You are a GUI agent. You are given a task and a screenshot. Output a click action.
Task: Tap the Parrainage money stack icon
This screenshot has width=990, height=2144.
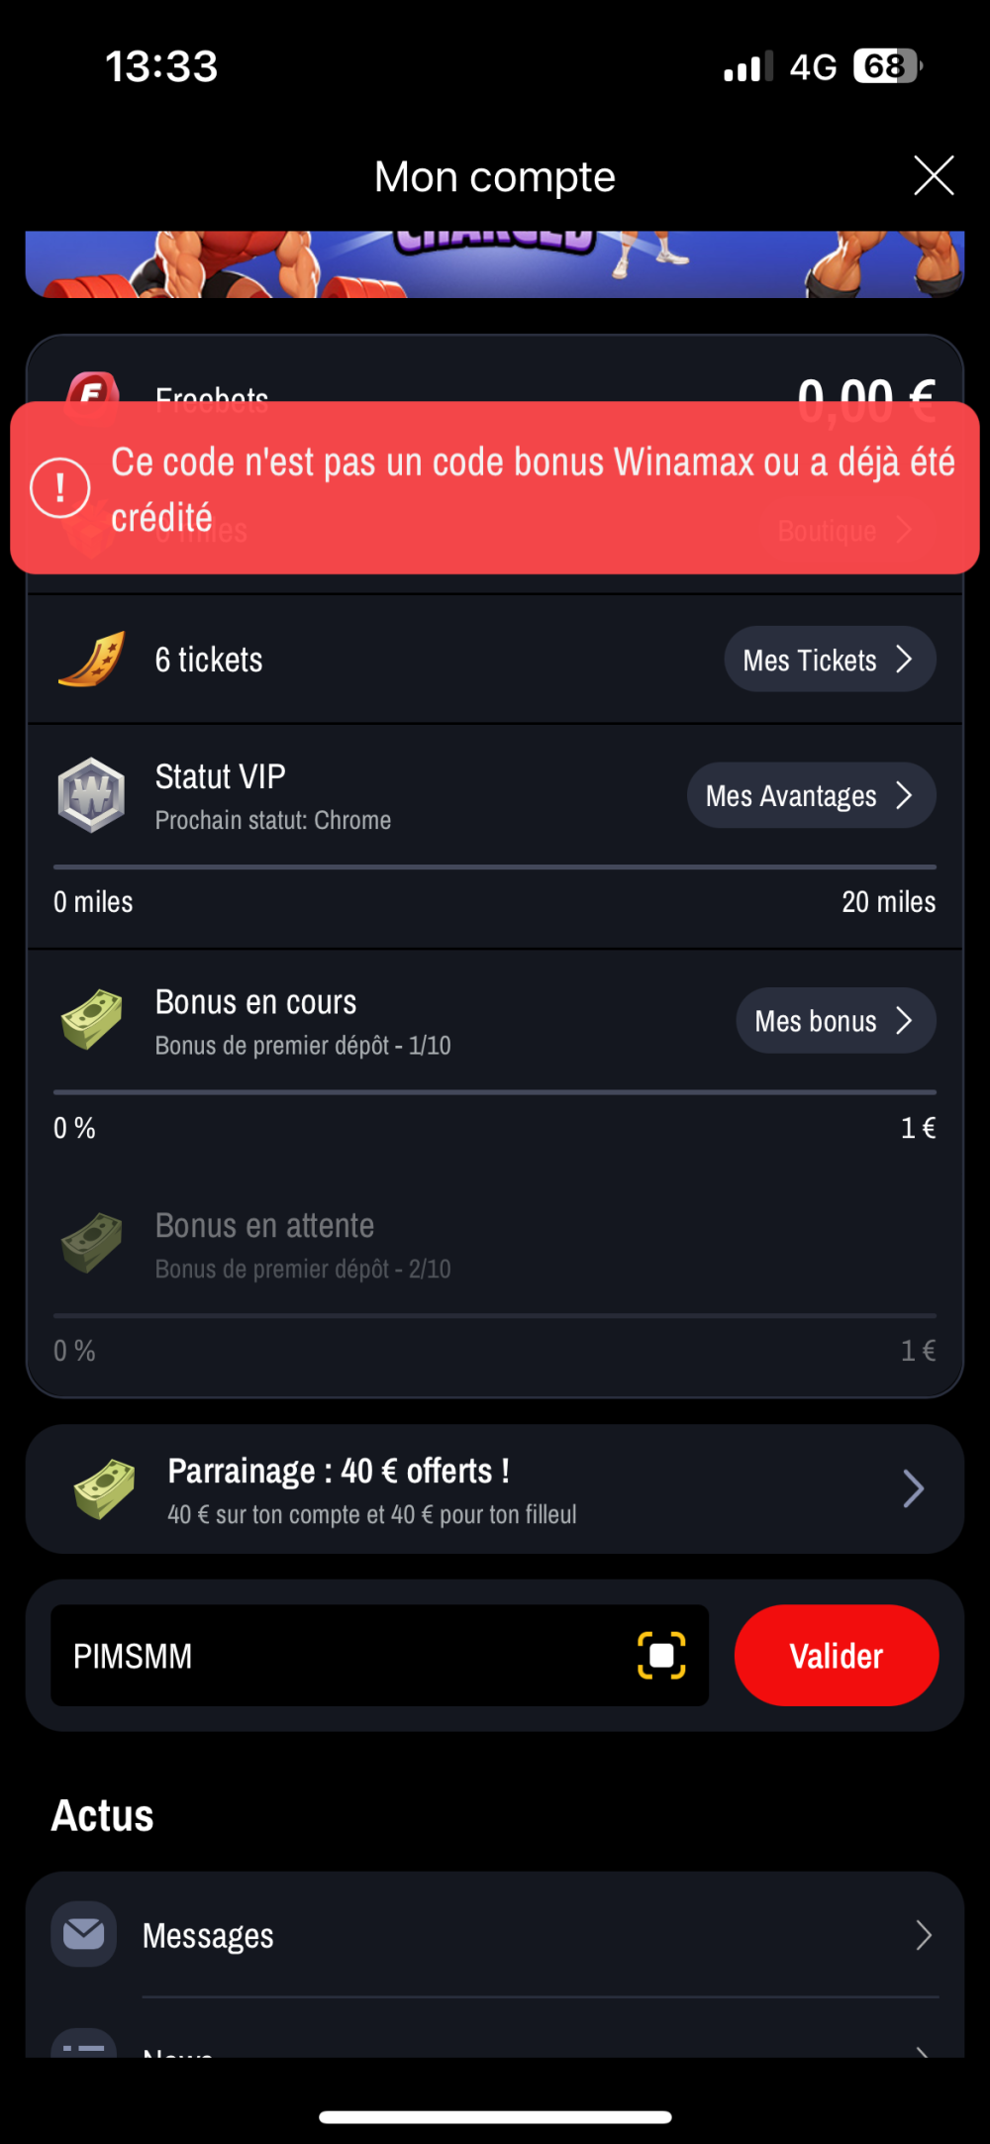pos(105,1488)
